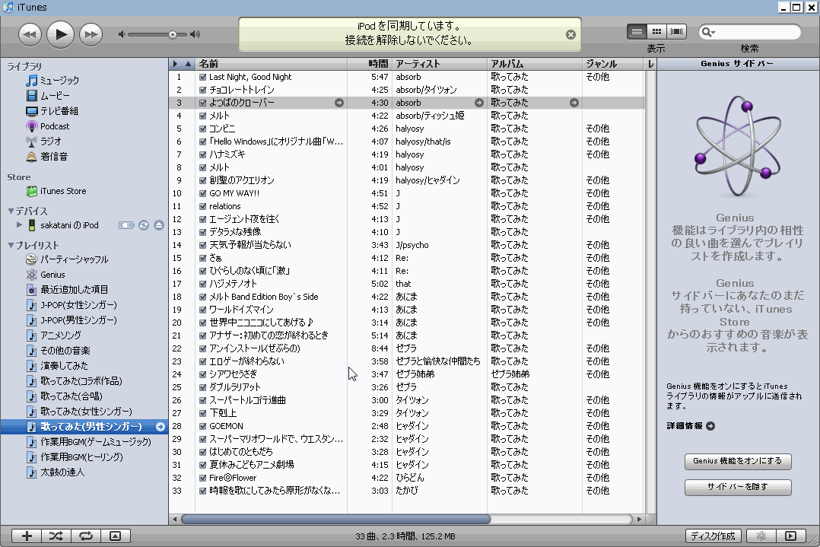Open 太鼓の達人 playlist
The width and height of the screenshot is (820, 547).
[55, 472]
